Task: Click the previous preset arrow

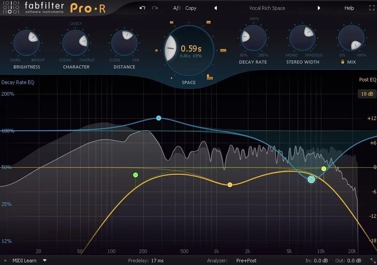Action: (x=215, y=8)
